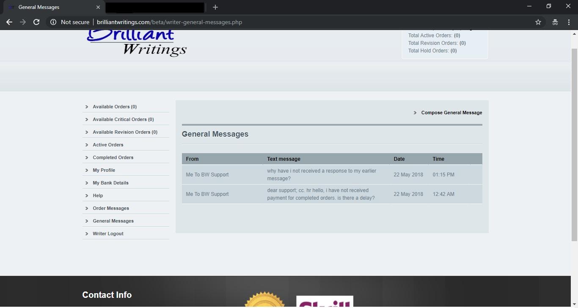Click the Date column header
The image size is (578, 308).
point(399,159)
